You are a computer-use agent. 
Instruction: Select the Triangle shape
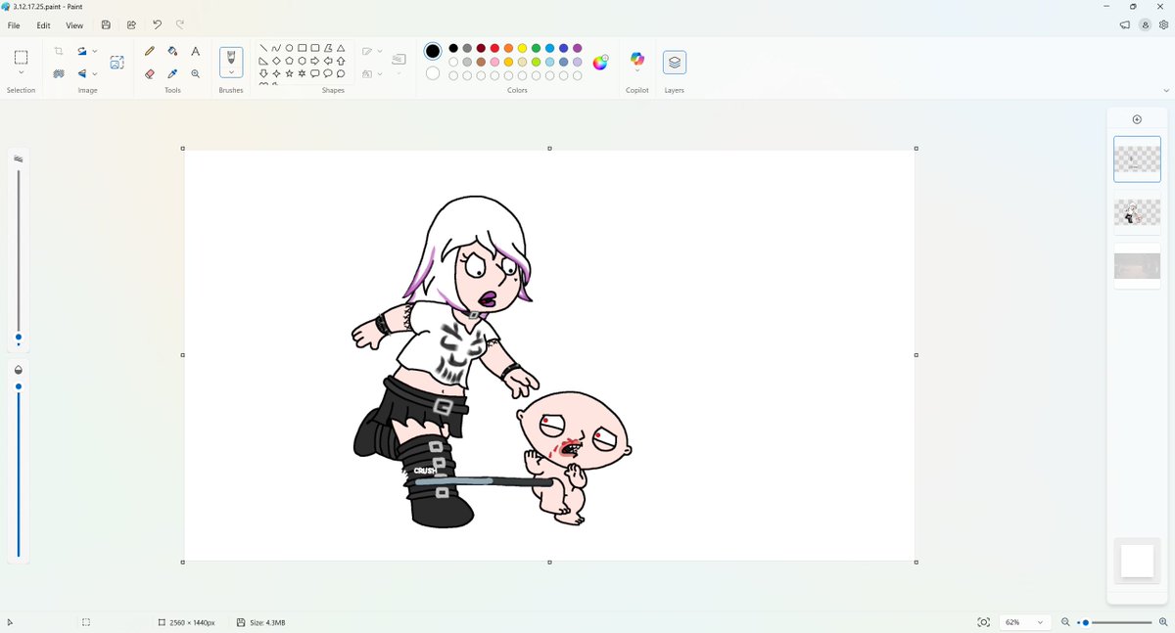[x=341, y=48]
